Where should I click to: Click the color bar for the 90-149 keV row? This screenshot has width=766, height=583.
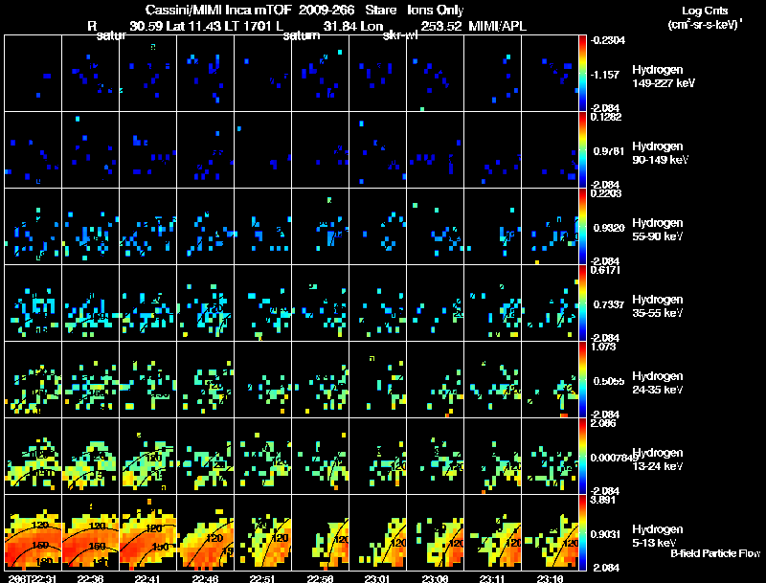tap(582, 149)
